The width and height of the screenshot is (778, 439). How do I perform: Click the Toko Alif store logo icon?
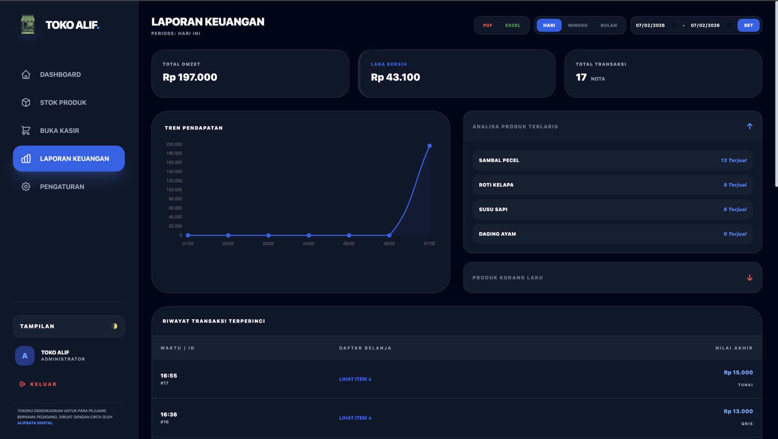[x=28, y=25]
